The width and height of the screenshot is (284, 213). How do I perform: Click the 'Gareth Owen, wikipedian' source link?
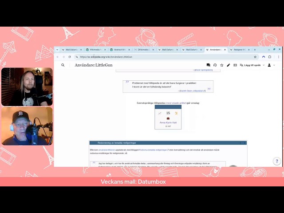click(192, 91)
